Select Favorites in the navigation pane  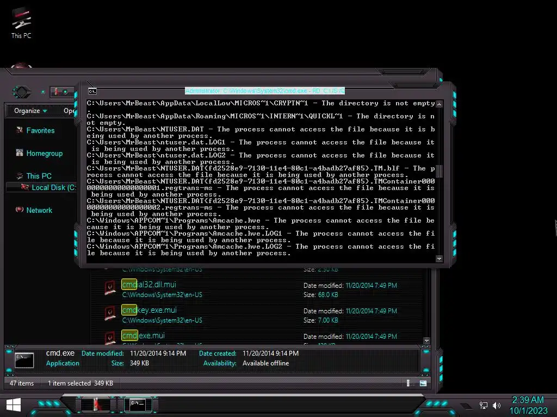click(x=40, y=130)
